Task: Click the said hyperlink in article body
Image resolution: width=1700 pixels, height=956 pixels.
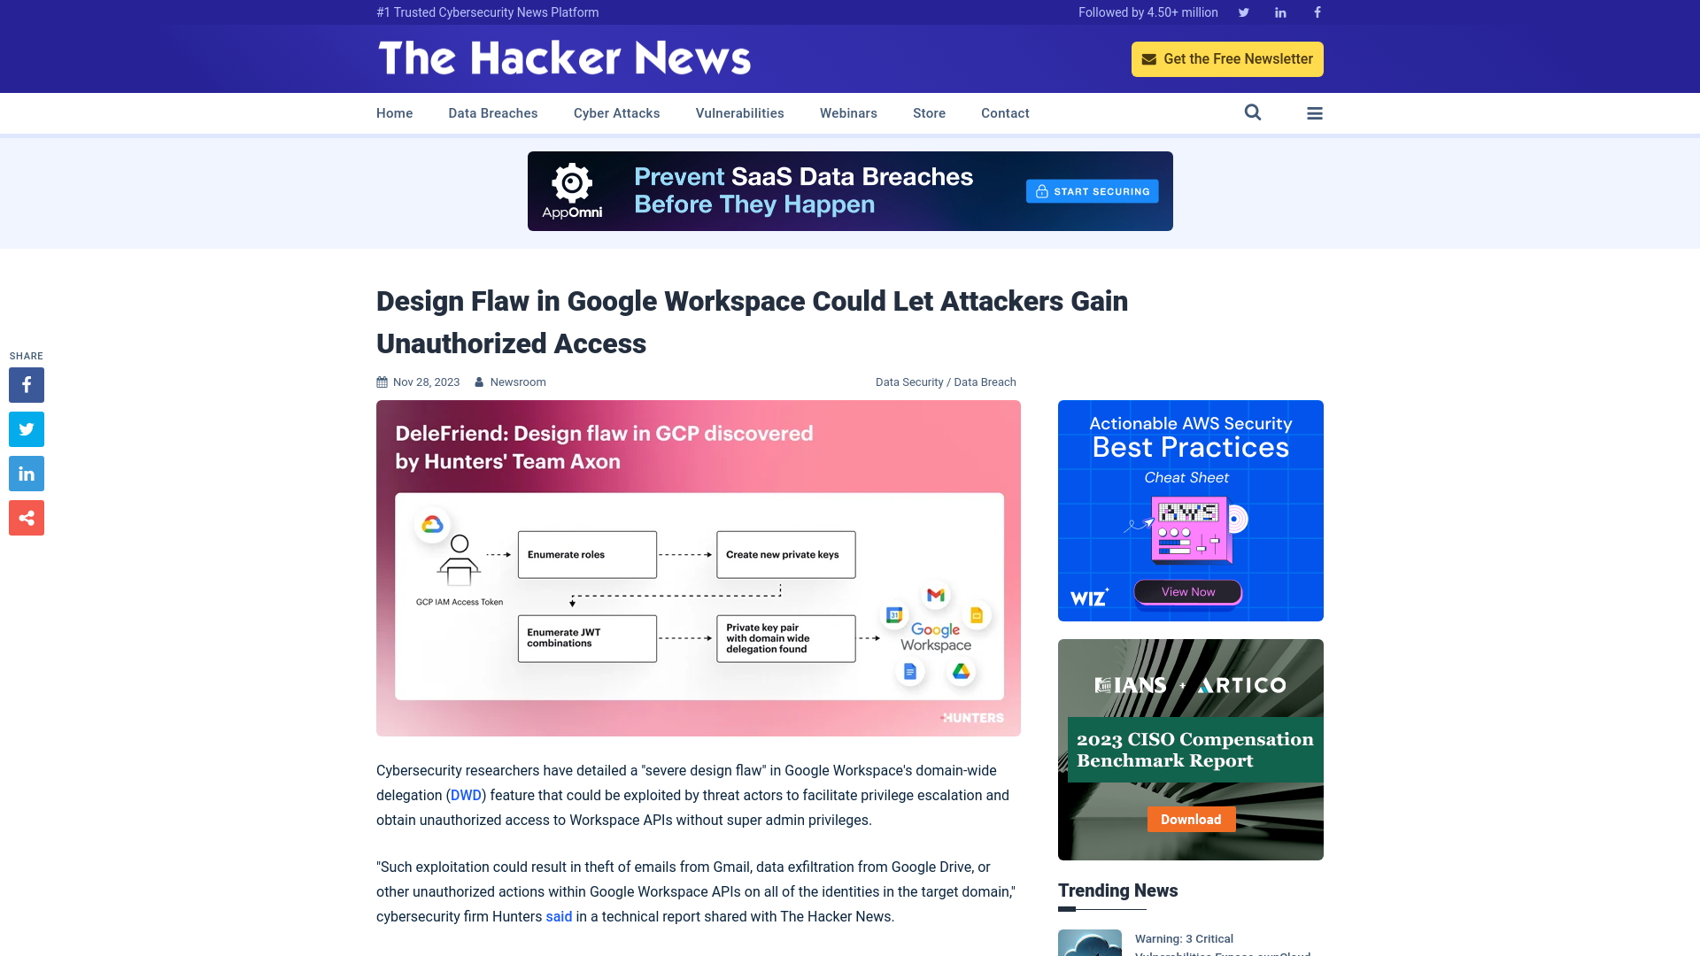Action: click(560, 916)
